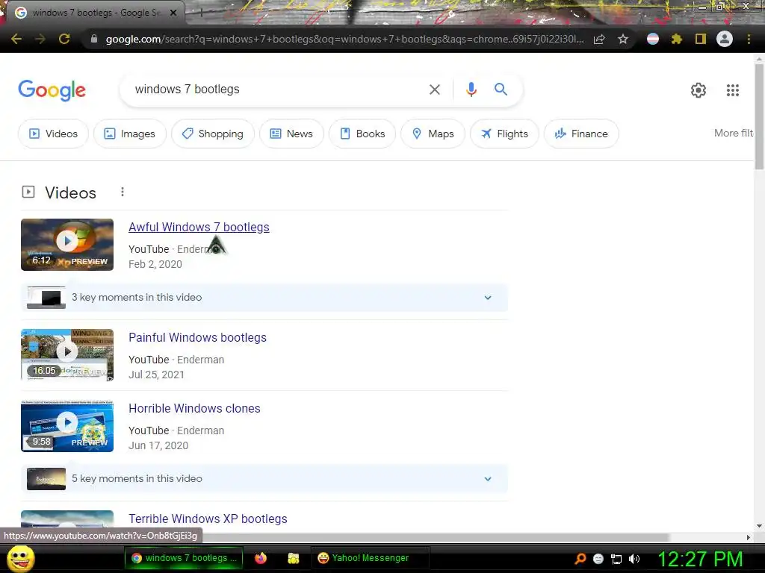765x573 pixels.
Task: Expand 3 key moments in this video
Action: (x=264, y=297)
